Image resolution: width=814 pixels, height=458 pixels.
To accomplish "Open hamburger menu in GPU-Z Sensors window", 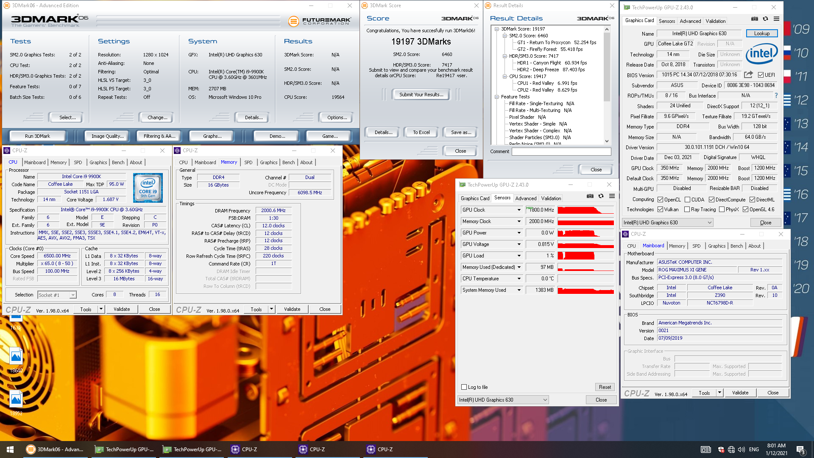I will (612, 196).
